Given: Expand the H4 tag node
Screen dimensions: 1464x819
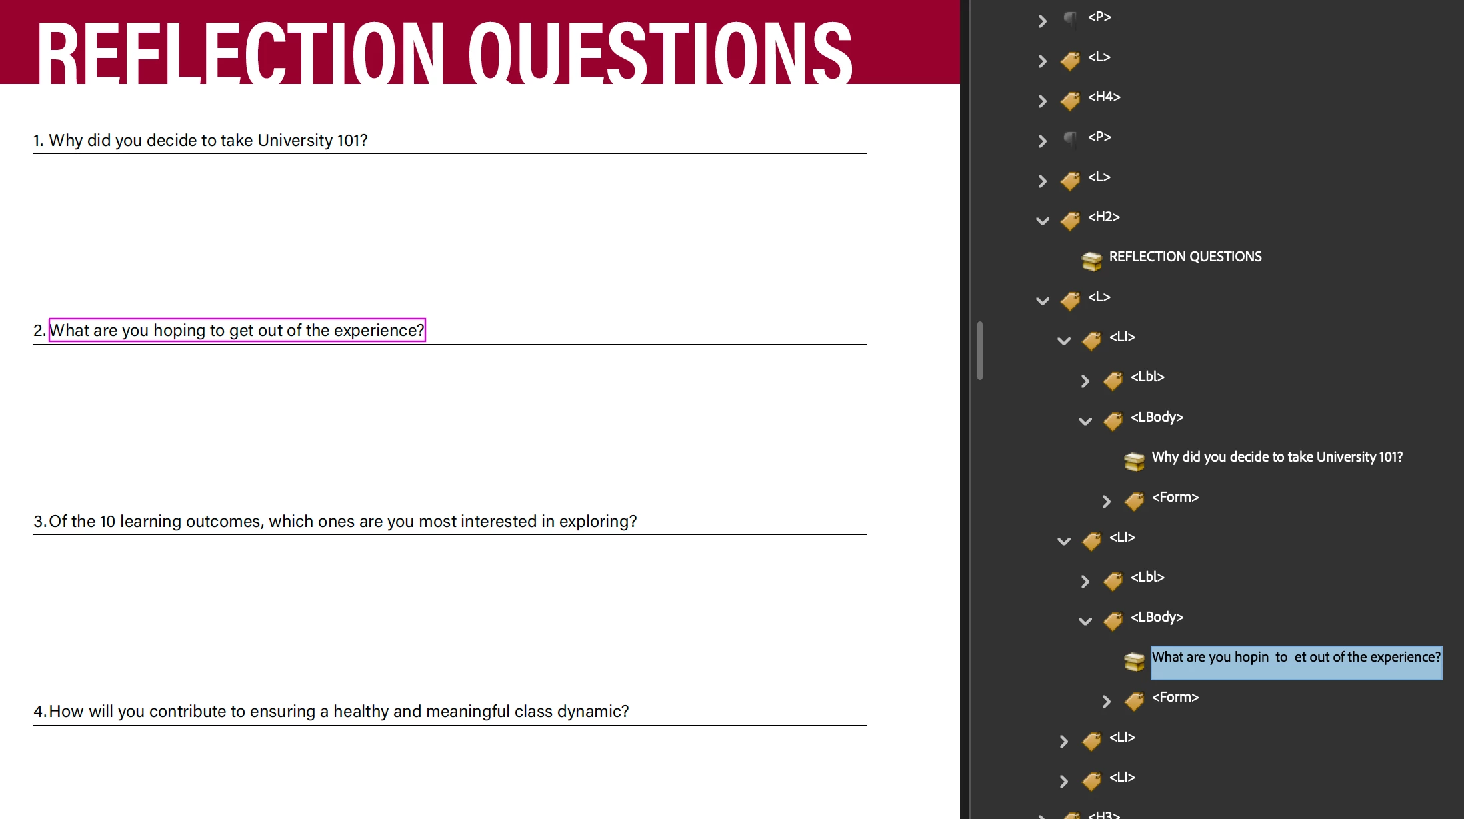Looking at the screenshot, I should pyautogui.click(x=1043, y=101).
